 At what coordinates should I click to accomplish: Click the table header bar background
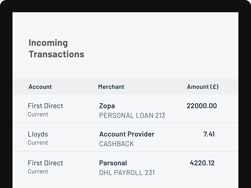125,87
